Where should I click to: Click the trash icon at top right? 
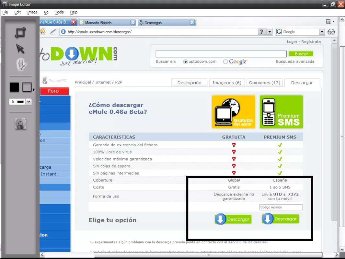coord(328,22)
